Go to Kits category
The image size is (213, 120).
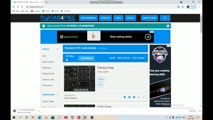pyautogui.click(x=44, y=56)
